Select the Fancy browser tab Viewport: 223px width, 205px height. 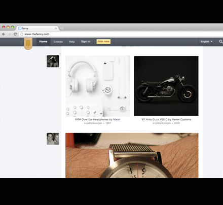[x=37, y=28]
